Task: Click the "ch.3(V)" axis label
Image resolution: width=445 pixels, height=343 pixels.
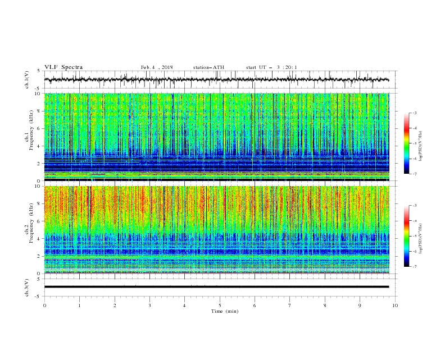Action: 27,288
